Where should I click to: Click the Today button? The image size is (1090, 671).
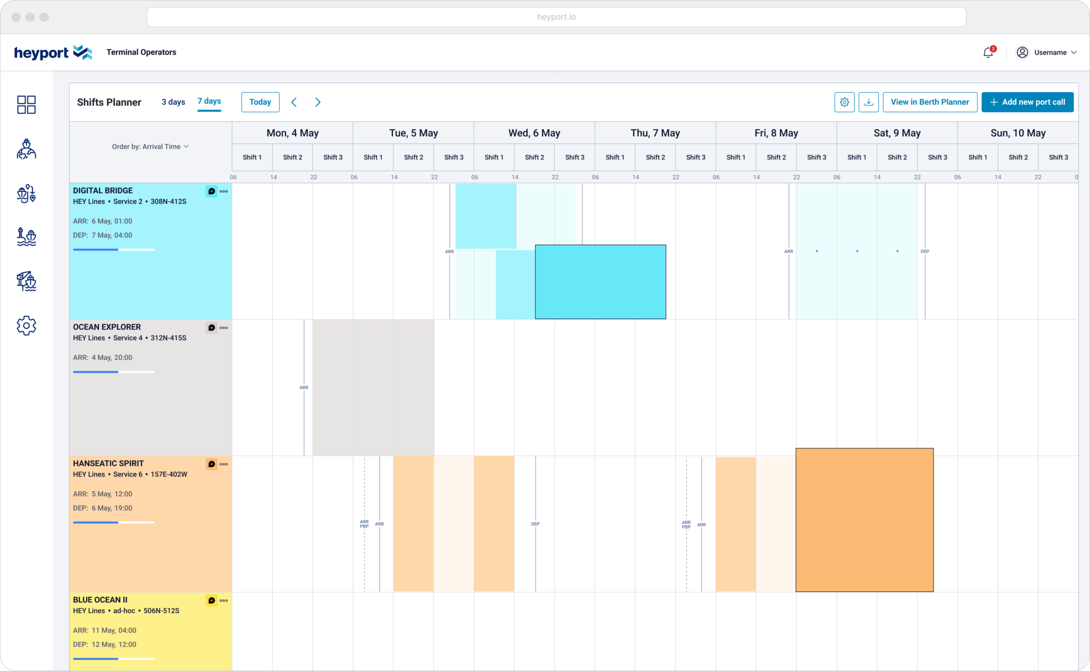[x=260, y=102]
